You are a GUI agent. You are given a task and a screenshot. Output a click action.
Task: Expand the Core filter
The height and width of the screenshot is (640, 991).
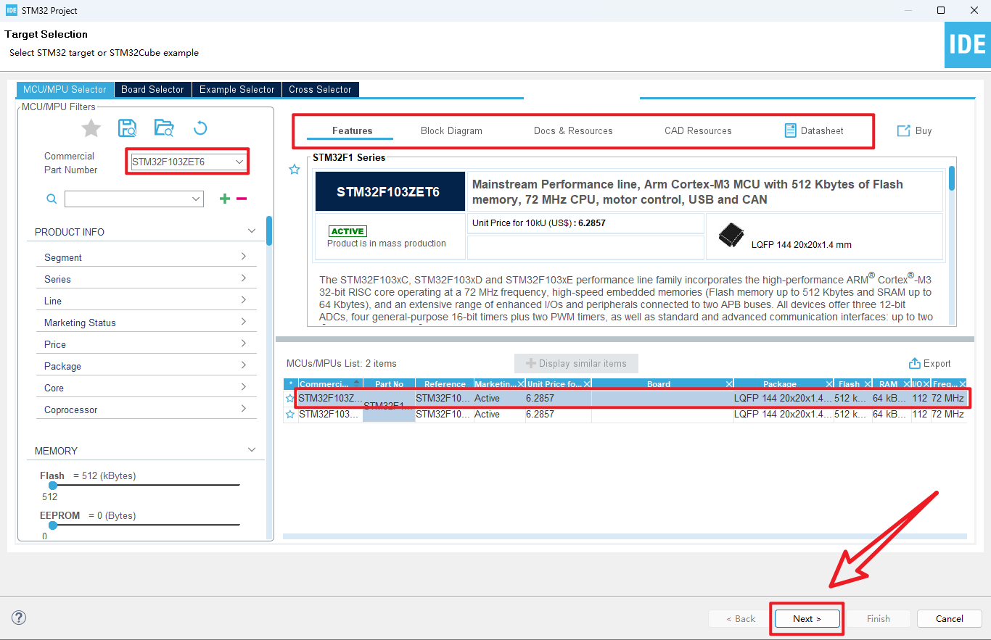(x=243, y=387)
